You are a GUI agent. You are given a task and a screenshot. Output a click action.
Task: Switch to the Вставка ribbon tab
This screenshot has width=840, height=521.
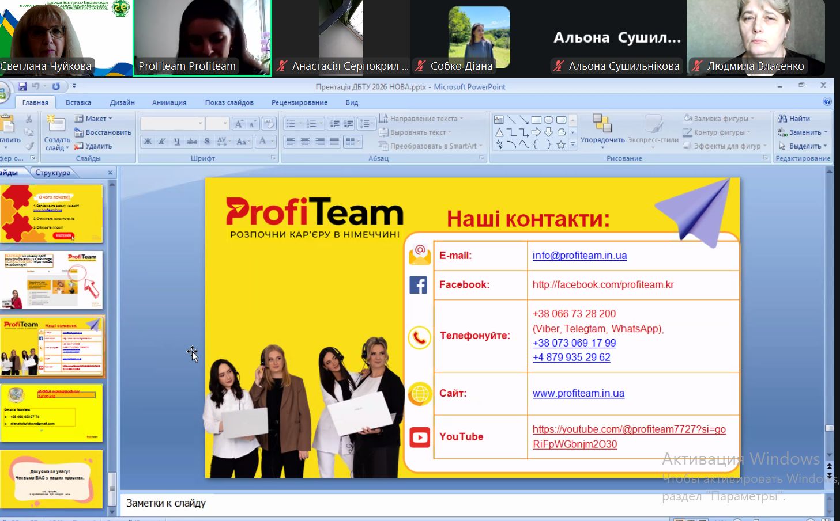[78, 102]
